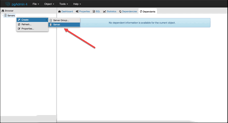The width and height of the screenshot is (228, 123).
Task: Click the Servers tree node icon
Action: coord(5,15)
